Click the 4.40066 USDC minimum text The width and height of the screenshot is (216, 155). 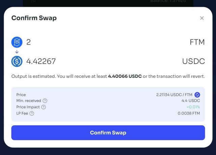pyautogui.click(x=125, y=76)
